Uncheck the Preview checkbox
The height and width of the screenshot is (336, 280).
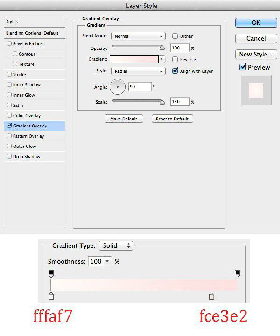click(x=243, y=67)
